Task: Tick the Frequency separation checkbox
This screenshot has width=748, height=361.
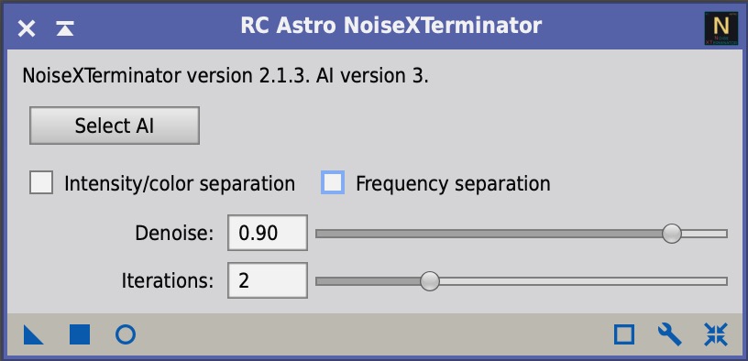Action: (333, 182)
